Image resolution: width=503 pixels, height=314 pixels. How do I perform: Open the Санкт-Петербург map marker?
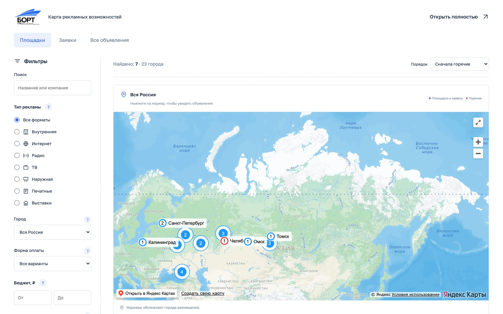click(x=162, y=223)
